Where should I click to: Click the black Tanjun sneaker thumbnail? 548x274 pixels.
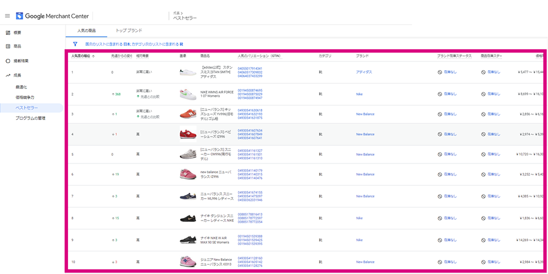[188, 219]
